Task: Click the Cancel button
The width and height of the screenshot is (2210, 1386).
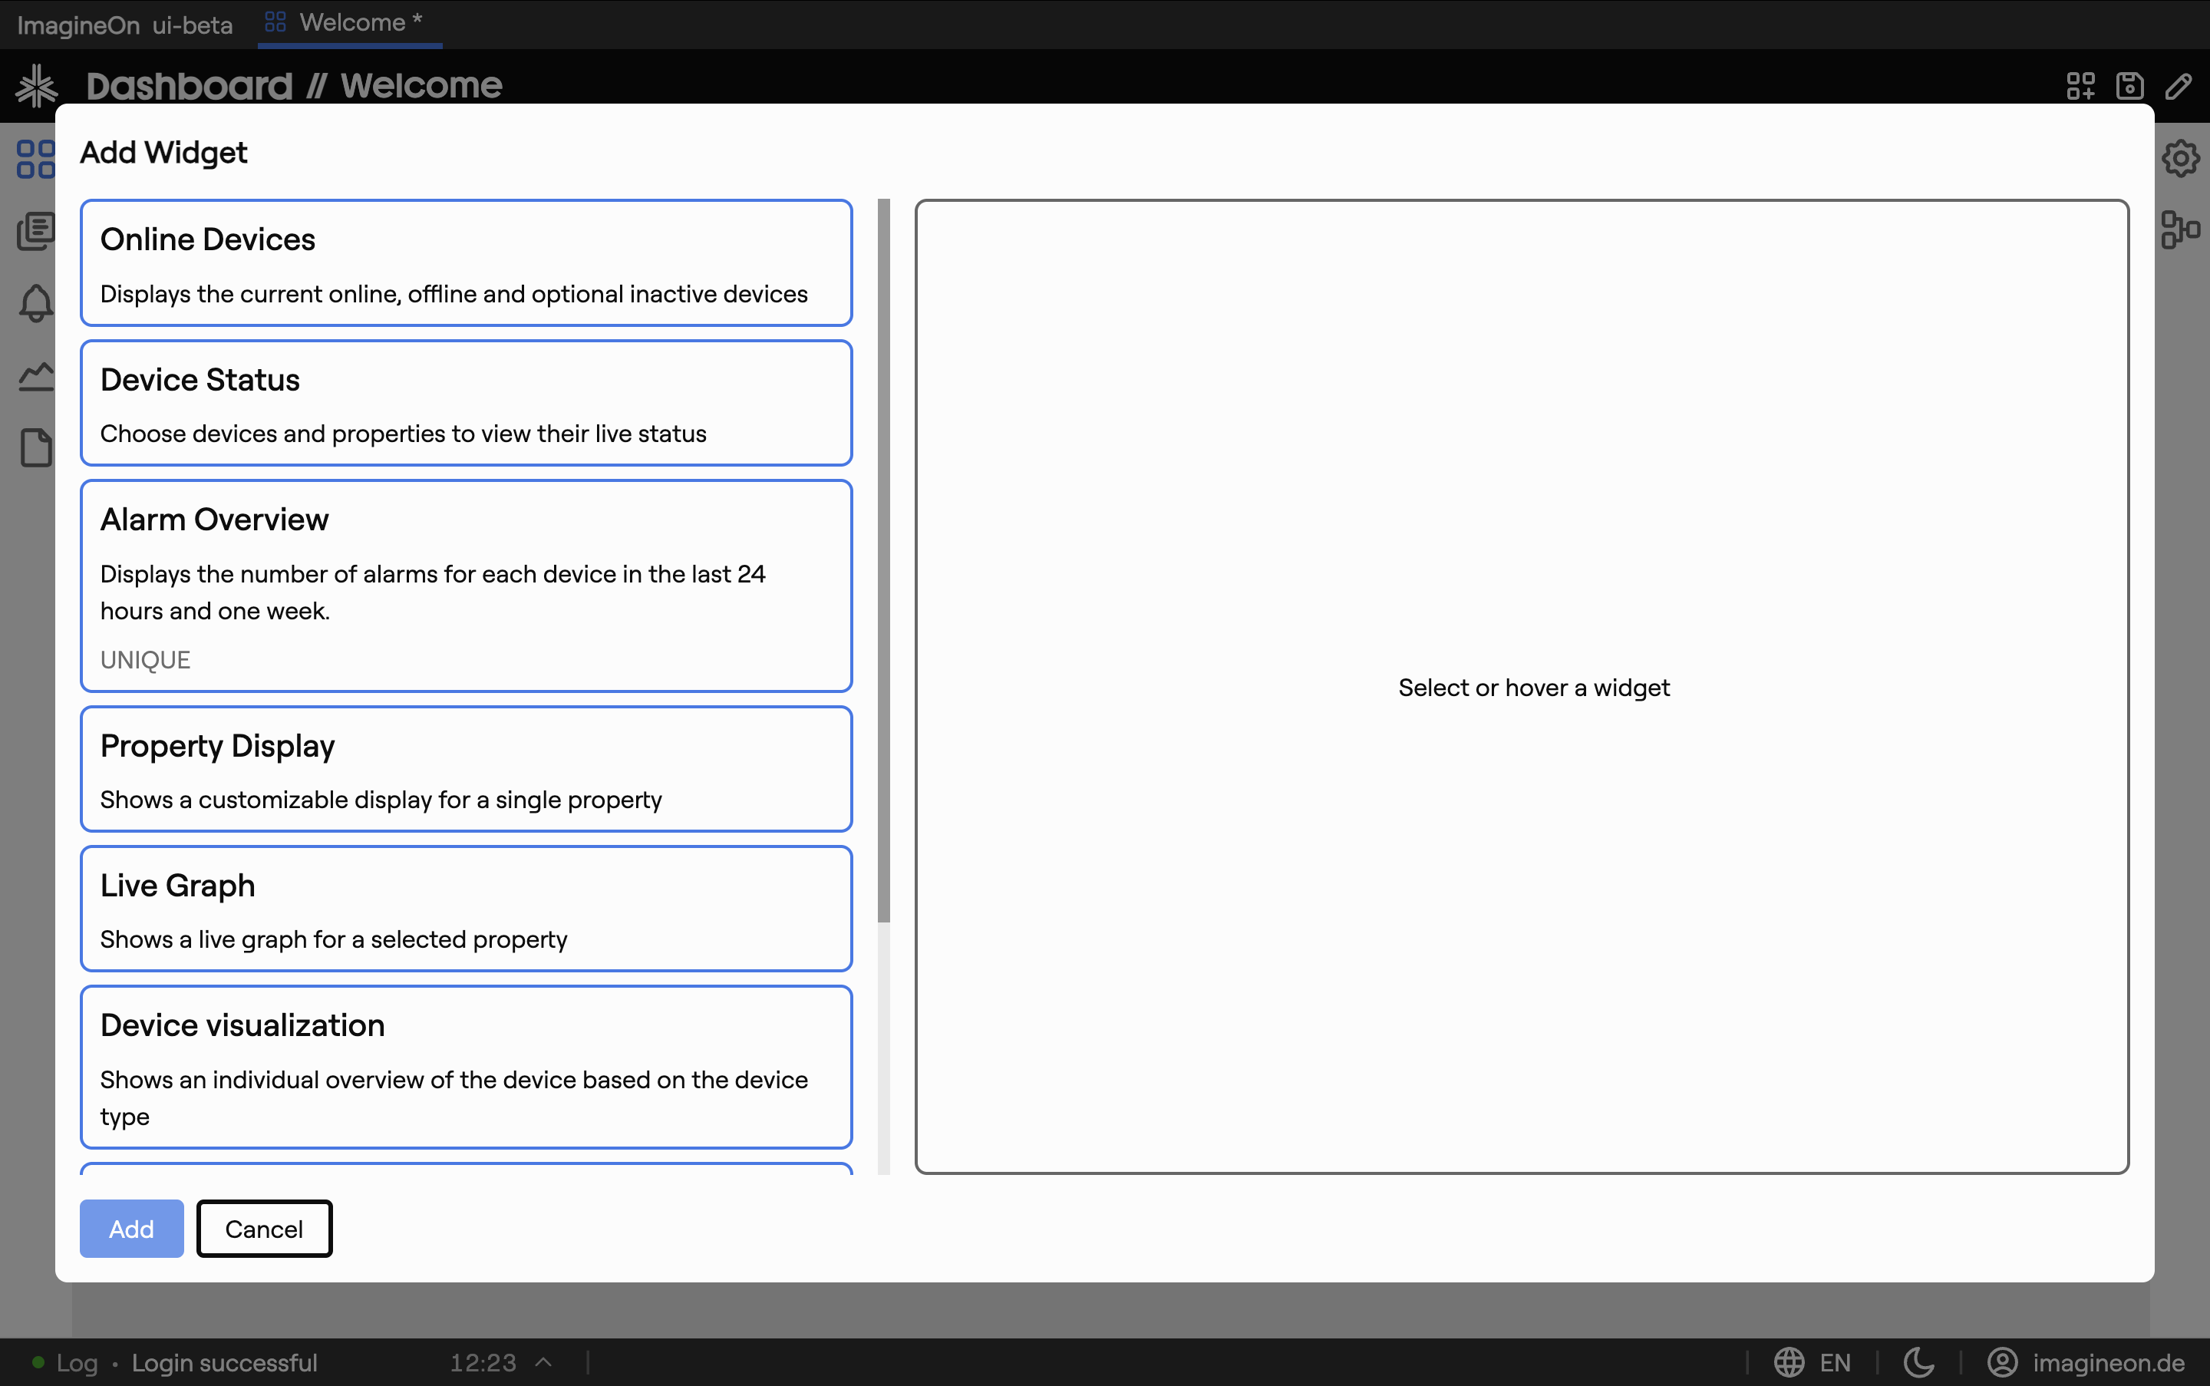Action: (x=264, y=1229)
